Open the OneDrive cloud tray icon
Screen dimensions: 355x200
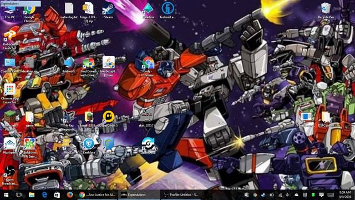point(296,195)
